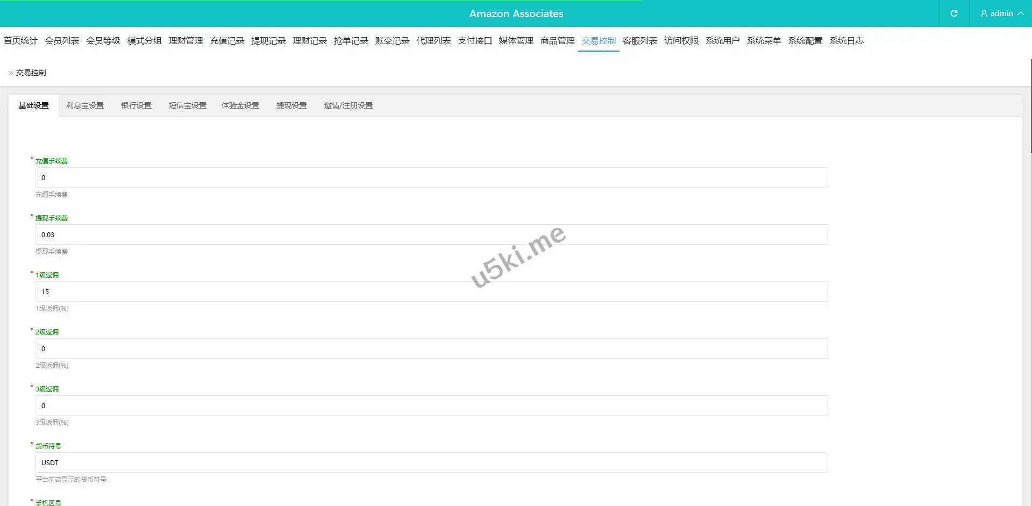Screen dimensions: 1032x506
Task: Click the 货币符号 field containing USDT
Action: click(431, 463)
